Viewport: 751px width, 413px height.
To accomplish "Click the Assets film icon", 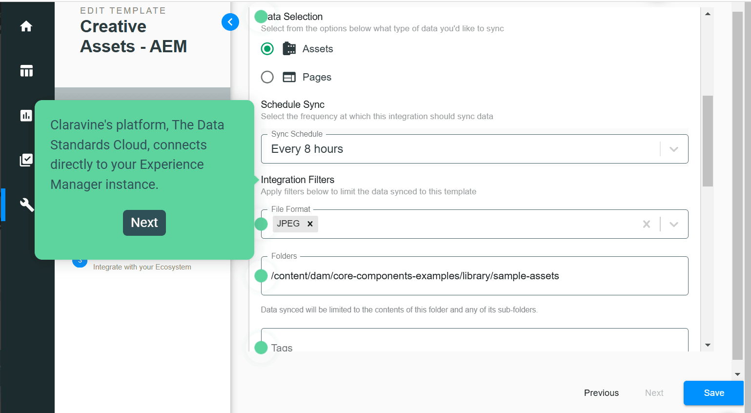I will coord(289,49).
